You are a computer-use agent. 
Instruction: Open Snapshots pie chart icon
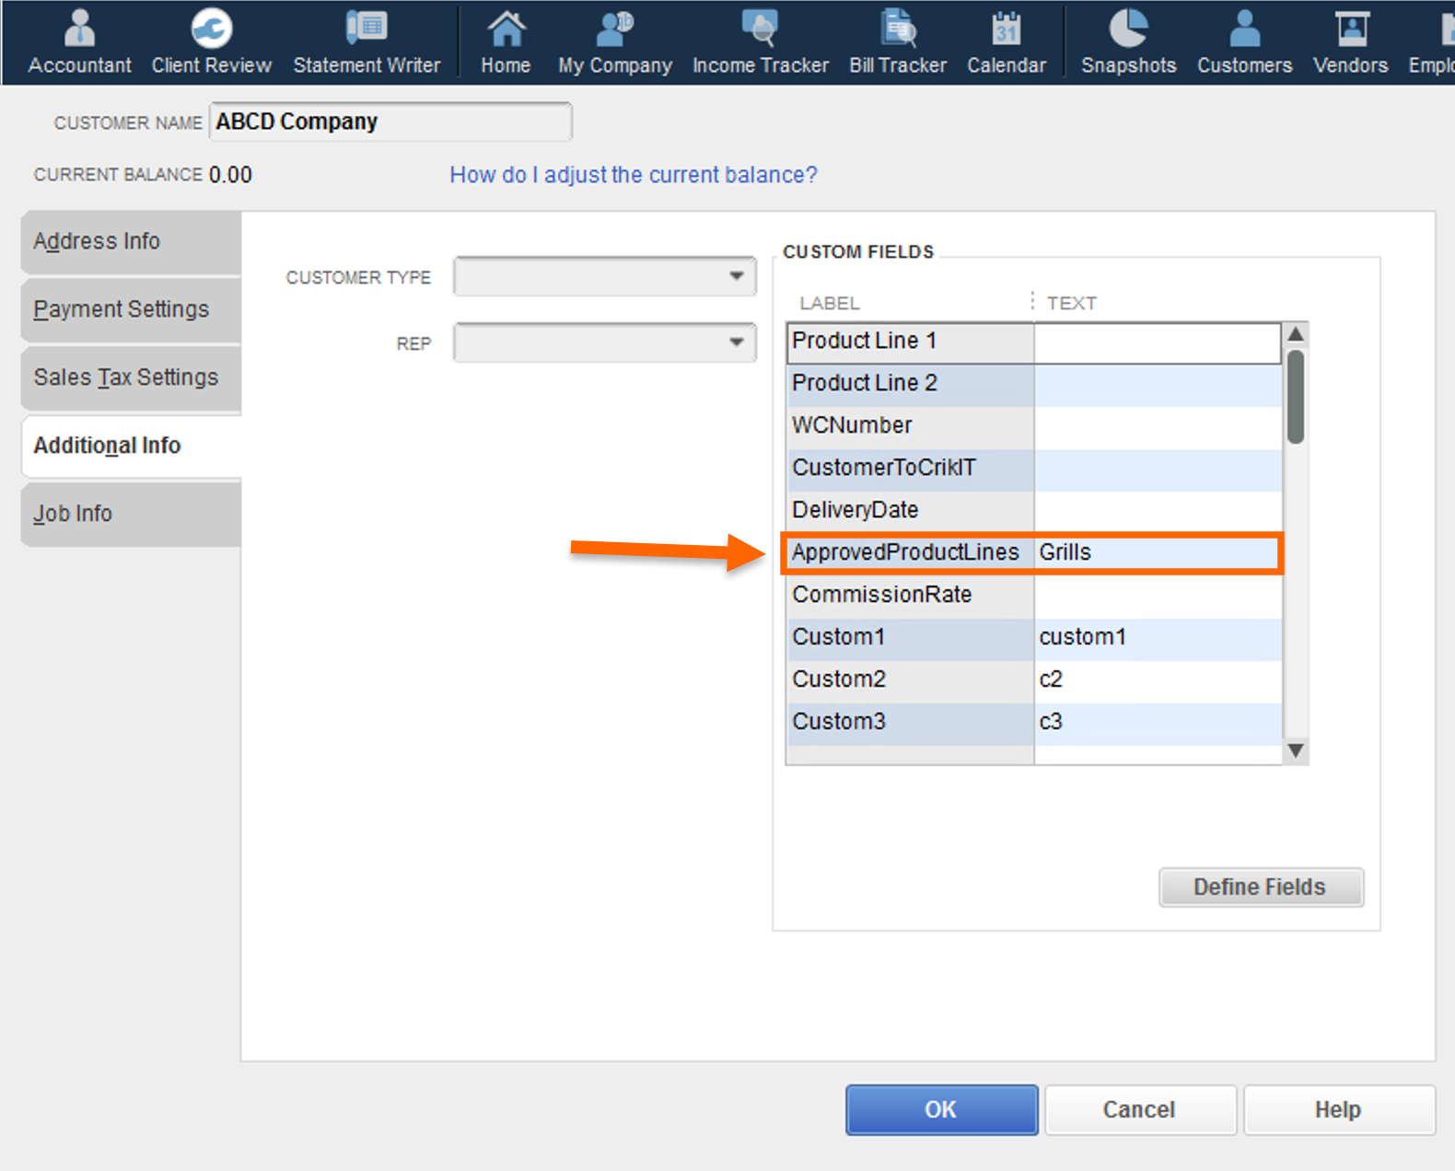click(1128, 41)
